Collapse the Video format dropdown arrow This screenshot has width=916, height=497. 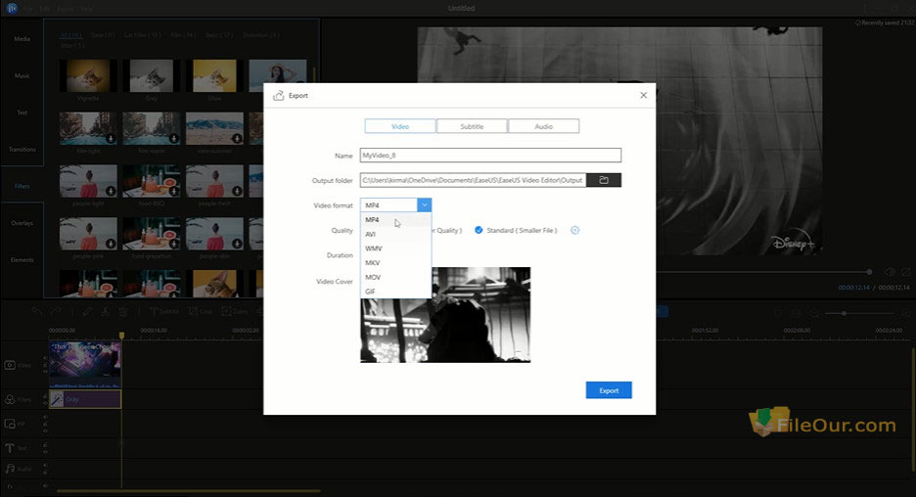(424, 205)
